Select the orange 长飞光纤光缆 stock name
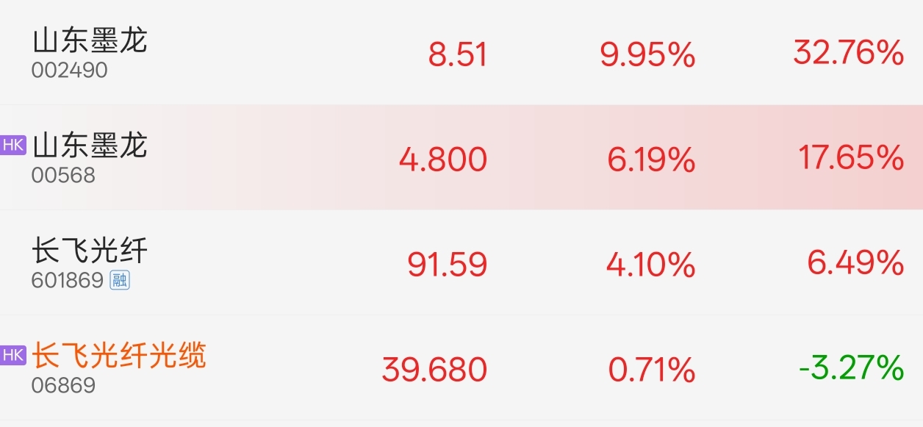 (x=118, y=356)
